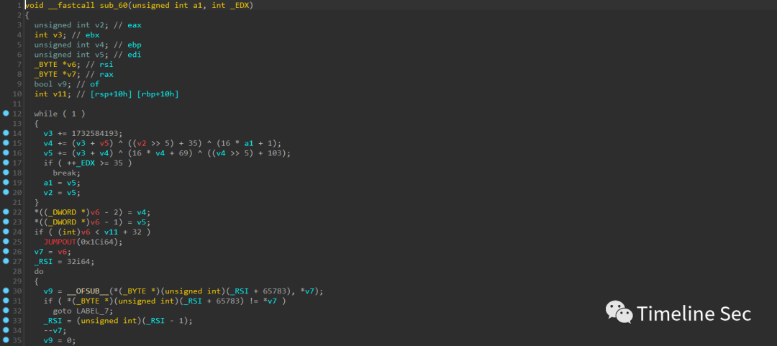Click __OFSUB__ call on line 30
Screen dimensions: 777x346
(88, 291)
